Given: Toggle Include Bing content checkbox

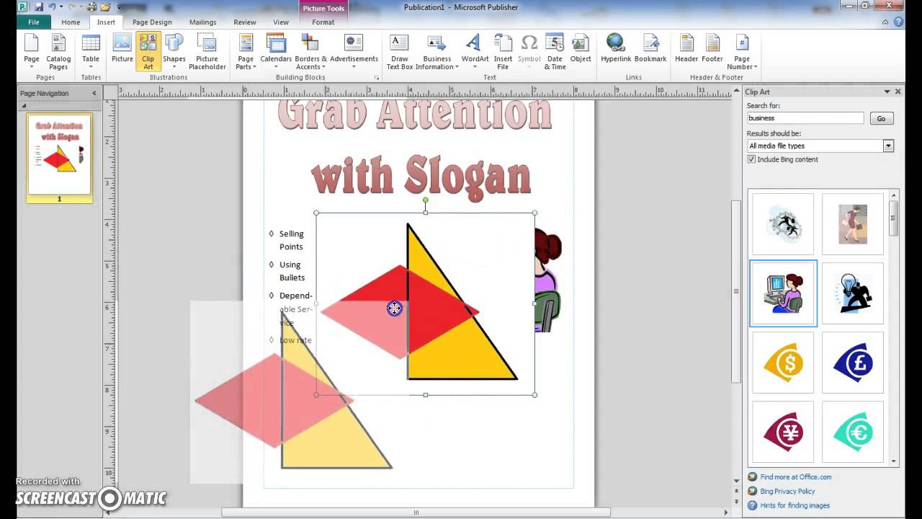Looking at the screenshot, I should click(751, 159).
